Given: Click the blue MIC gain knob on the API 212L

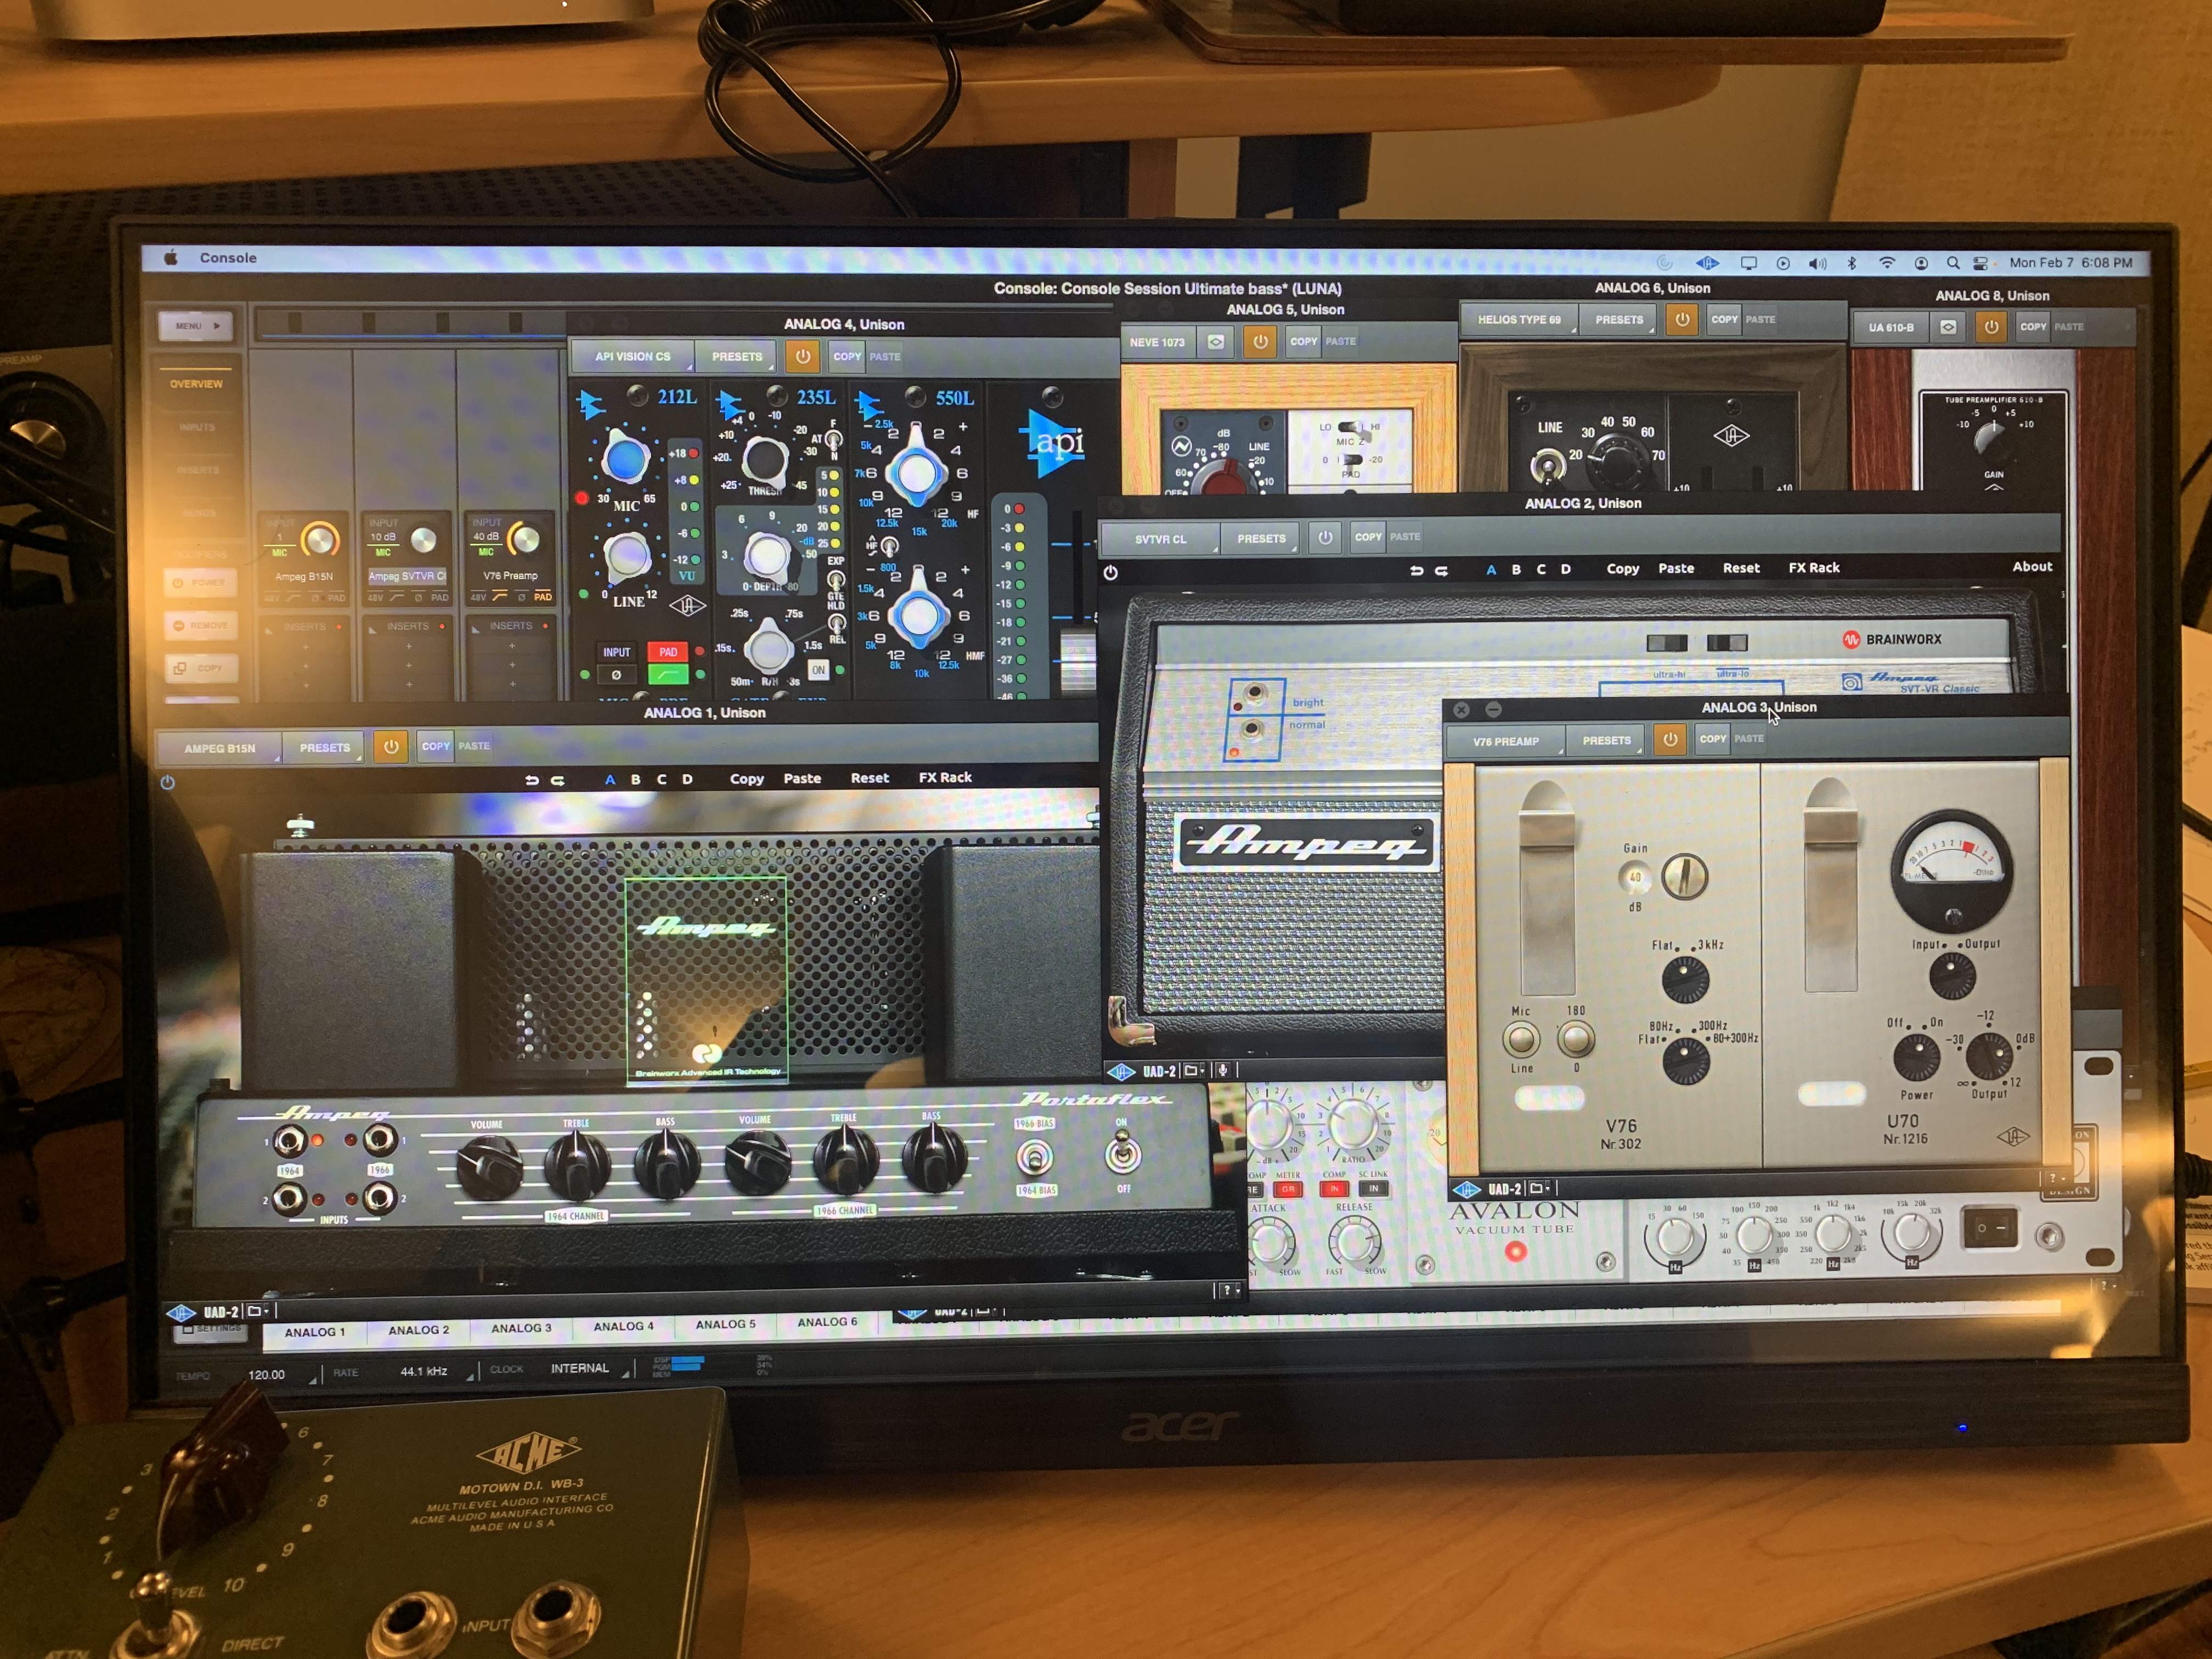Looking at the screenshot, I should coord(625,458).
